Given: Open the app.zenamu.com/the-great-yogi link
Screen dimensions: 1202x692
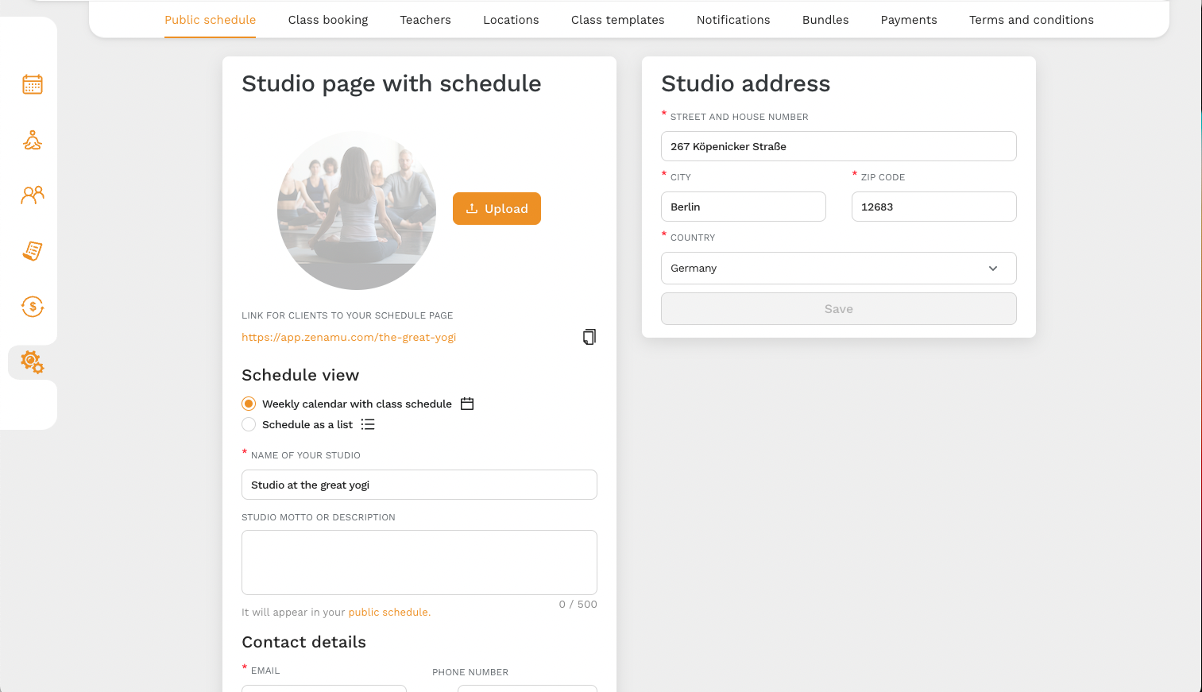Looking at the screenshot, I should (349, 337).
